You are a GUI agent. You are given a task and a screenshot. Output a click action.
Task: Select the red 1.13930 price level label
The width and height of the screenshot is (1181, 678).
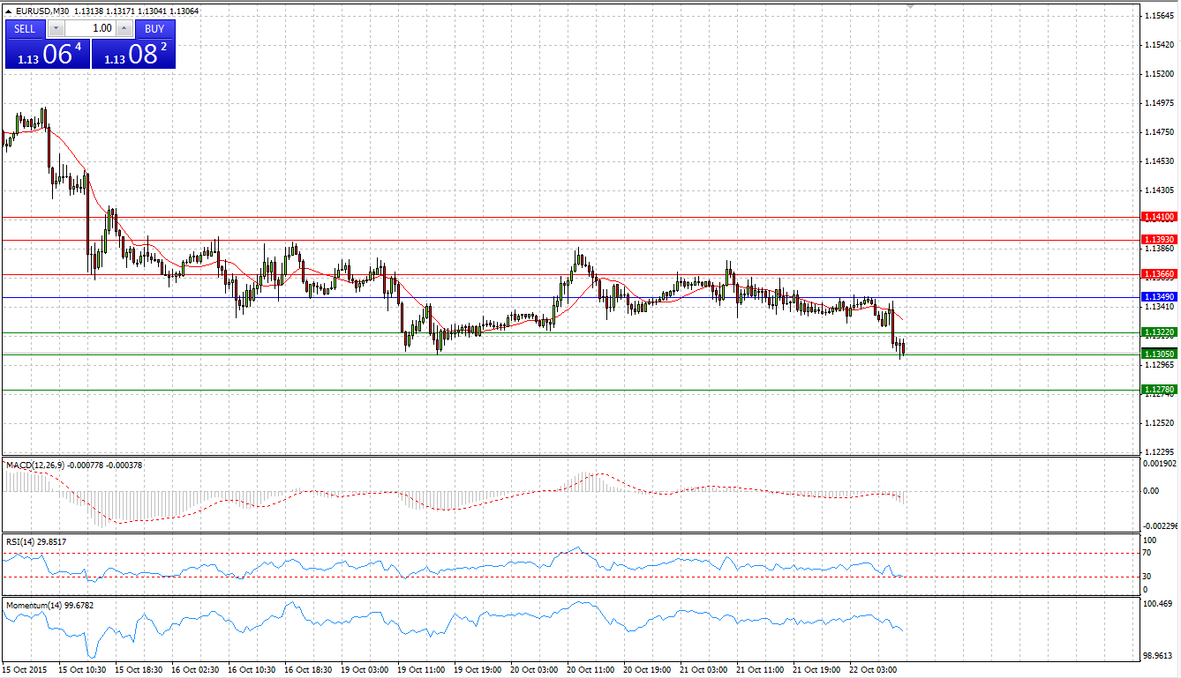[x=1158, y=240]
